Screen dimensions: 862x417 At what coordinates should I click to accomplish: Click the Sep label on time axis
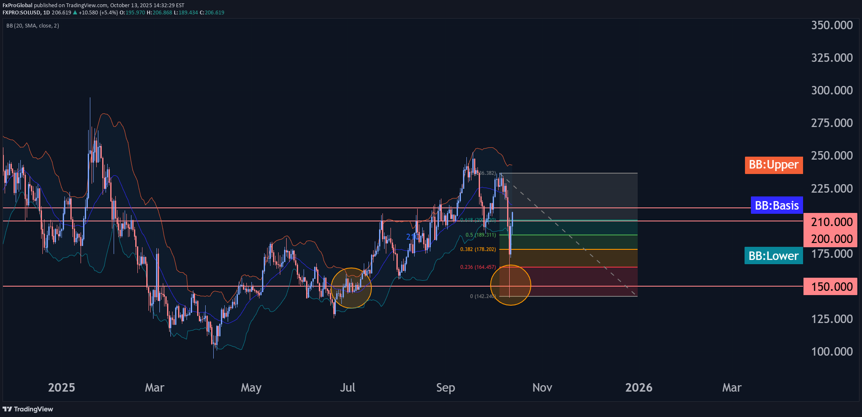[445, 387]
